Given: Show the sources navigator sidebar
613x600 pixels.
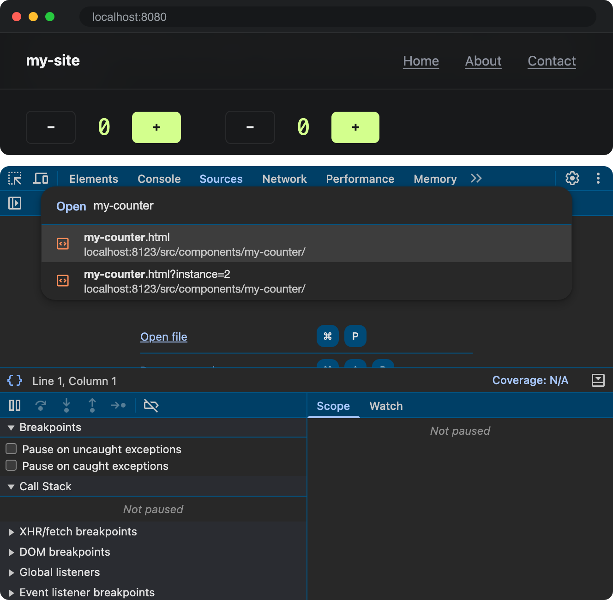Looking at the screenshot, I should pos(15,203).
